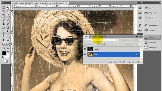Toggle lock transparent pixels
162x91 pixels.
(95, 44)
